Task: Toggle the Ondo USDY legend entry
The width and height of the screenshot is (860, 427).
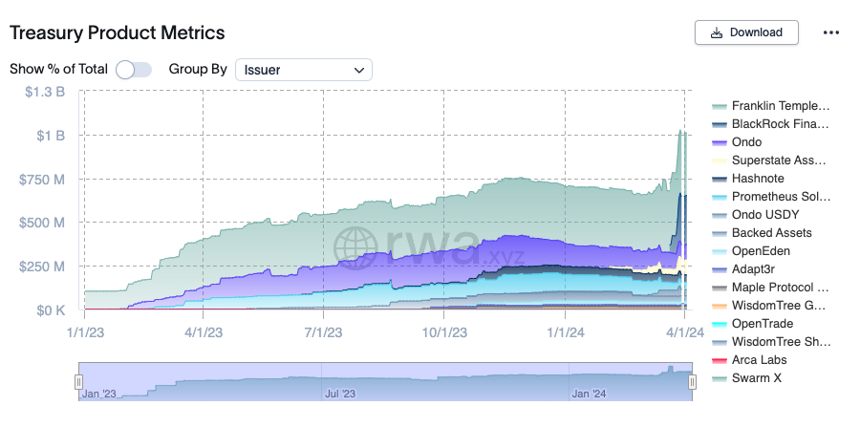Action: pyautogui.click(x=755, y=214)
